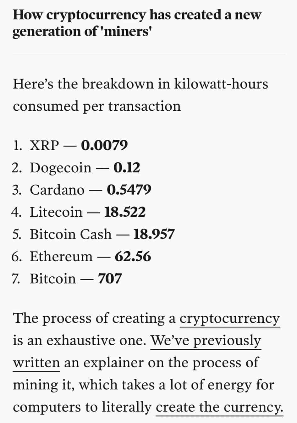This screenshot has height=423, width=297.
Task: Click the 'consumed per transaction' text line
Action: (97, 106)
